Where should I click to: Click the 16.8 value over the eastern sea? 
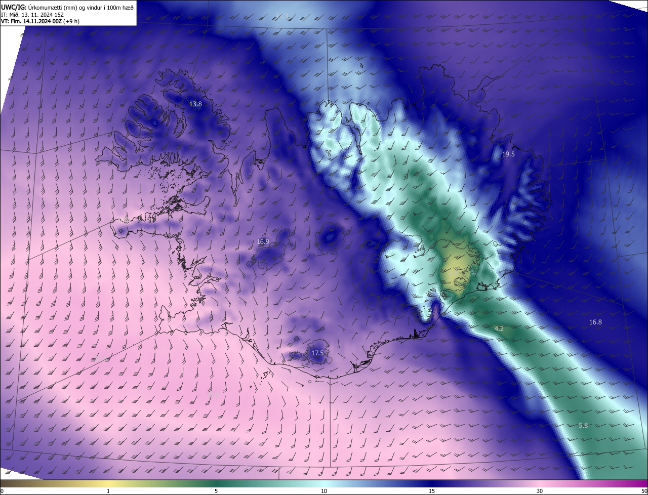coord(595,322)
